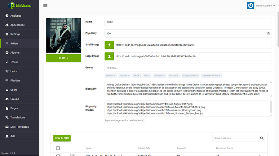Click the Large Image upload icon
Image resolution: width=279 pixels, height=156 pixels.
click(109, 56)
